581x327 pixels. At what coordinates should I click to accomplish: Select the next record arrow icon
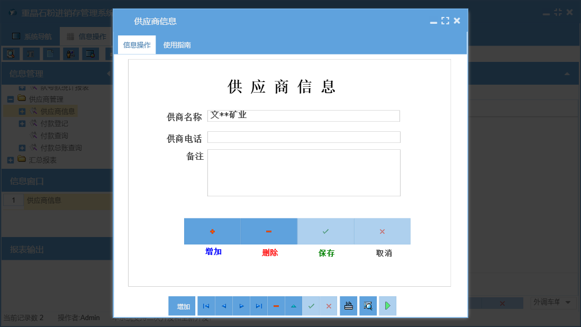tap(241, 306)
